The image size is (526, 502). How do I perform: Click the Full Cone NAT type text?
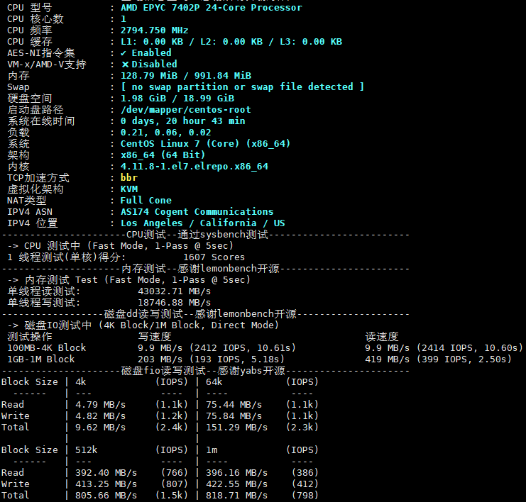coord(146,201)
